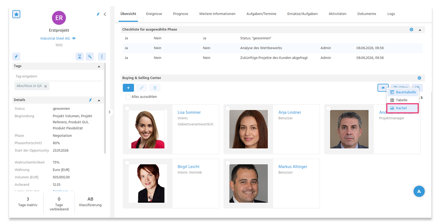The height and width of the screenshot is (224, 441).
Task: Click Anja Lindner's photo thumbnail
Action: pyautogui.click(x=248, y=129)
